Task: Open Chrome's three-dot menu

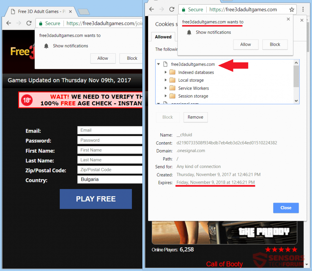Action: [x=303, y=9]
